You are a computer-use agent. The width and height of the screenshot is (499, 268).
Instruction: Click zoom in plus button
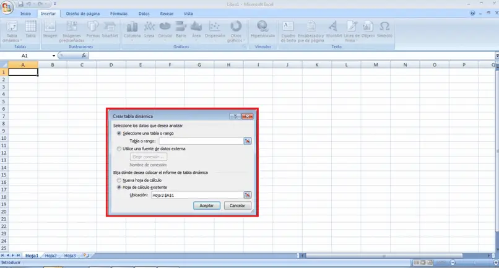click(495, 262)
